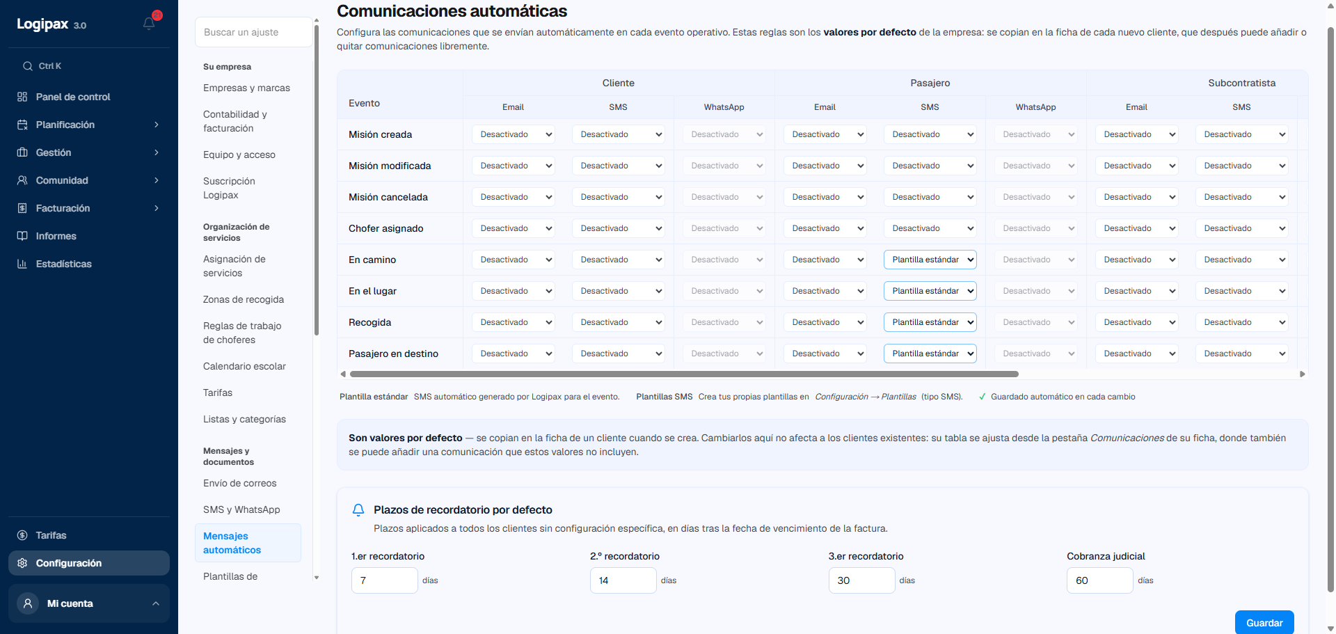This screenshot has height=634, width=1336.
Task: Click the table scroll right arrow
Action: [1303, 374]
